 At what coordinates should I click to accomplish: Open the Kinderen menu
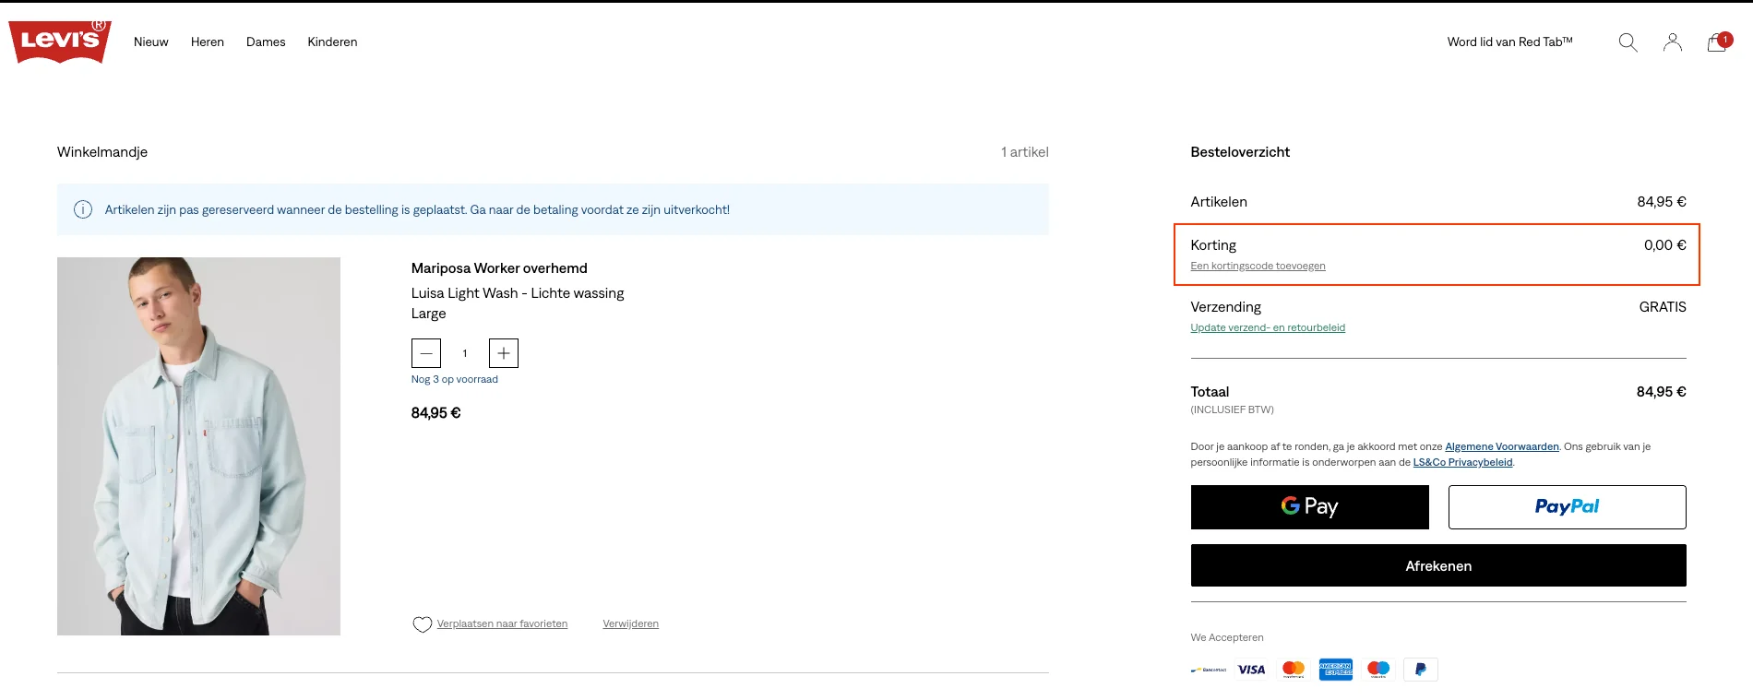pyautogui.click(x=332, y=42)
